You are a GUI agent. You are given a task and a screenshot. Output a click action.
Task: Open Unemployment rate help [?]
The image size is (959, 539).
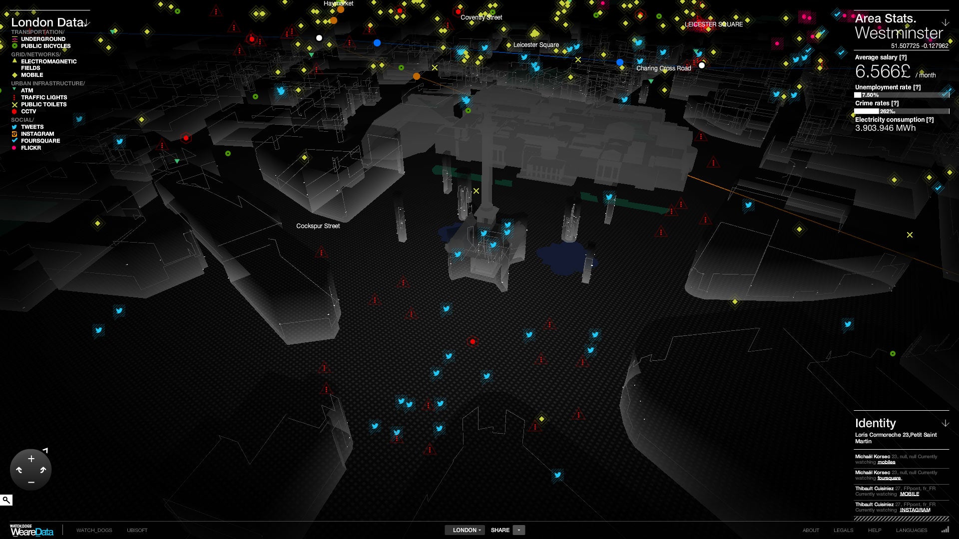coord(917,87)
